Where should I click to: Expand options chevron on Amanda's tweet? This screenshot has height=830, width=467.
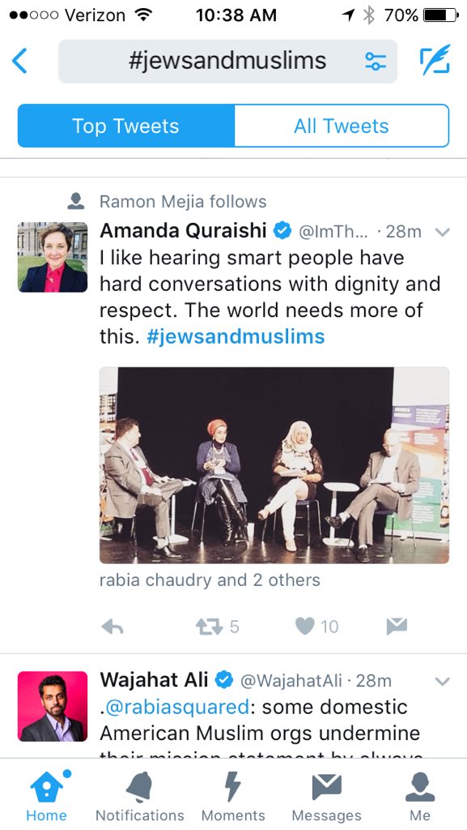(442, 232)
